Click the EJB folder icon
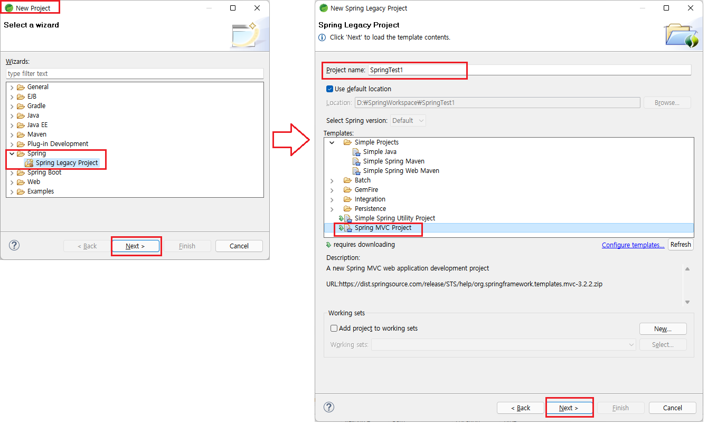This screenshot has height=425, width=717. (x=21, y=96)
